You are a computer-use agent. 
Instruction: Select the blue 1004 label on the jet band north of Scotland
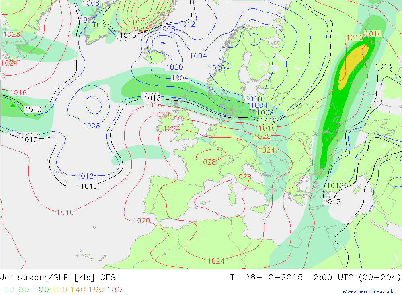pyautogui.click(x=180, y=78)
